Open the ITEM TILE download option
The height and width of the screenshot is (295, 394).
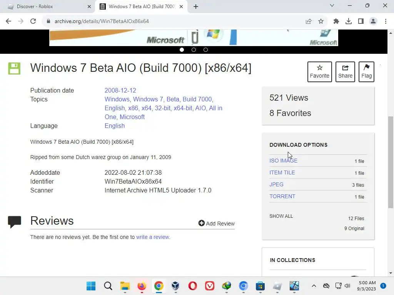point(282,172)
